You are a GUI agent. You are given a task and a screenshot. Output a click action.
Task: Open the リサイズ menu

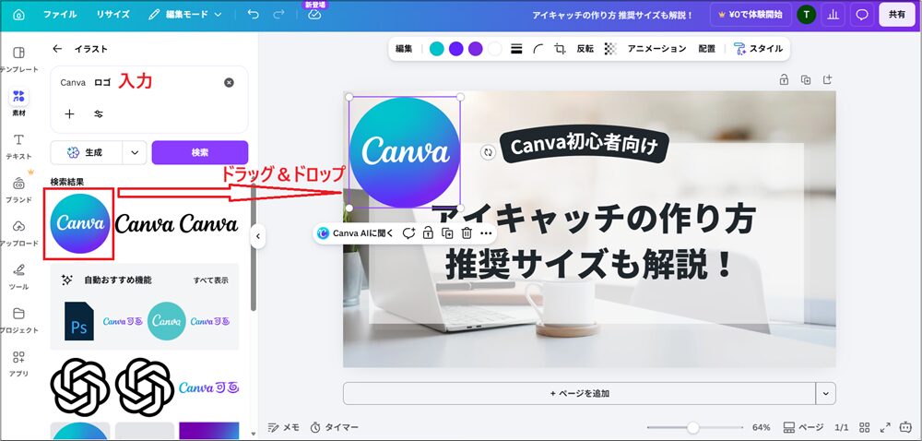(x=112, y=15)
